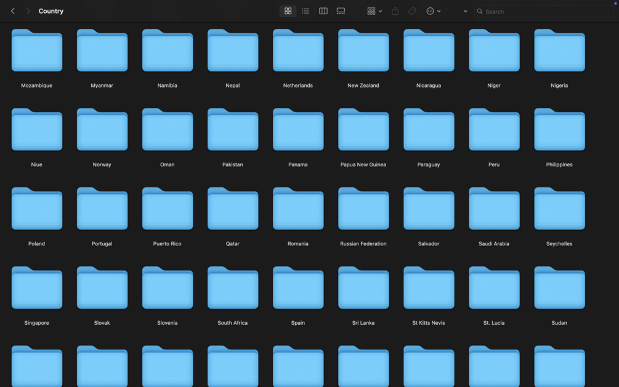The height and width of the screenshot is (387, 619).
Task: Select the Nigeria folder icon
Action: pyautogui.click(x=559, y=50)
